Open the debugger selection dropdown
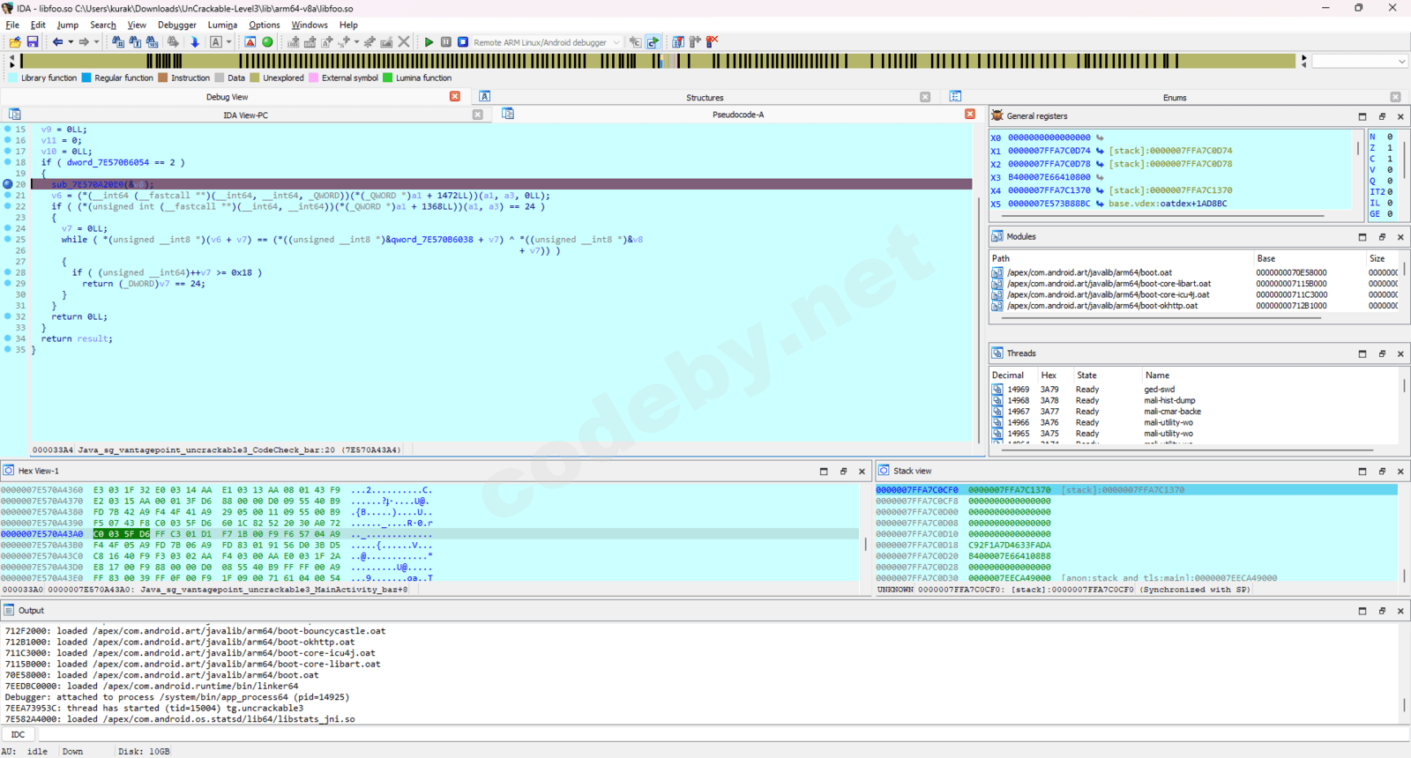The height and width of the screenshot is (758, 1411). (x=616, y=42)
